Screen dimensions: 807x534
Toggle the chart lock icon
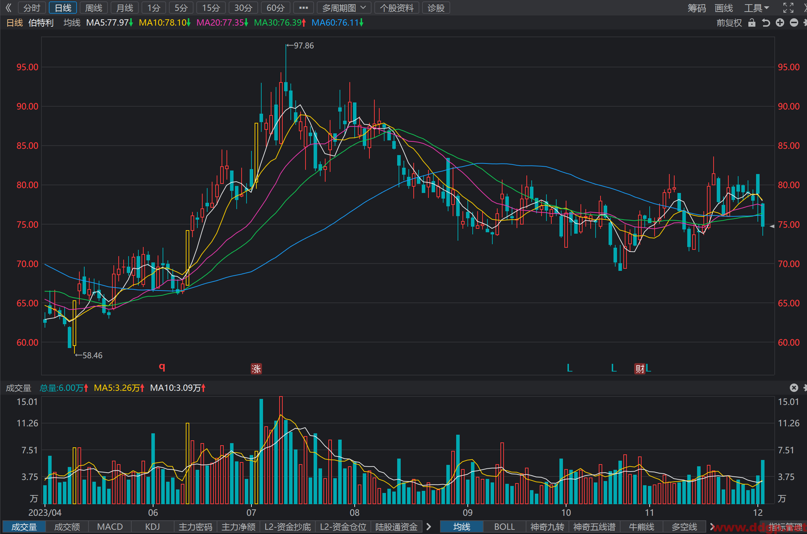(752, 23)
